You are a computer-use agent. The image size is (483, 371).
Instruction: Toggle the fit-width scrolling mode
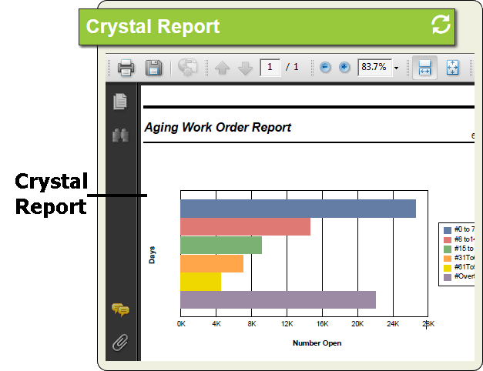pos(424,68)
